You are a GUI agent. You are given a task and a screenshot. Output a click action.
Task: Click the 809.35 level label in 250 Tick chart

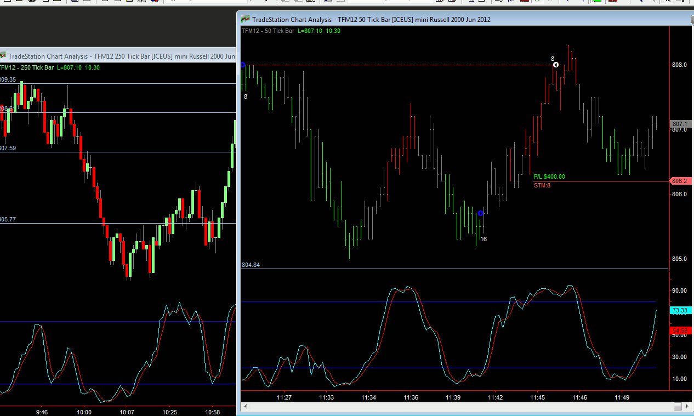pyautogui.click(x=8, y=80)
